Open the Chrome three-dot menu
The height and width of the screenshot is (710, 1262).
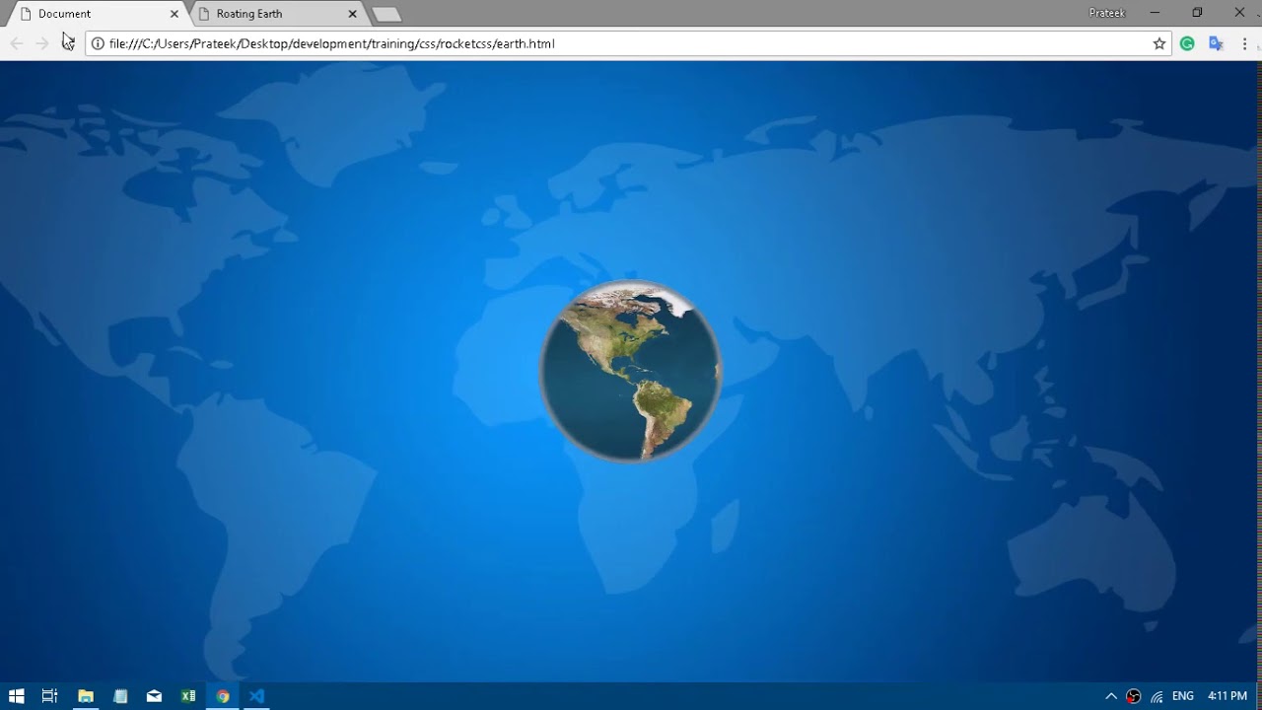pos(1245,43)
